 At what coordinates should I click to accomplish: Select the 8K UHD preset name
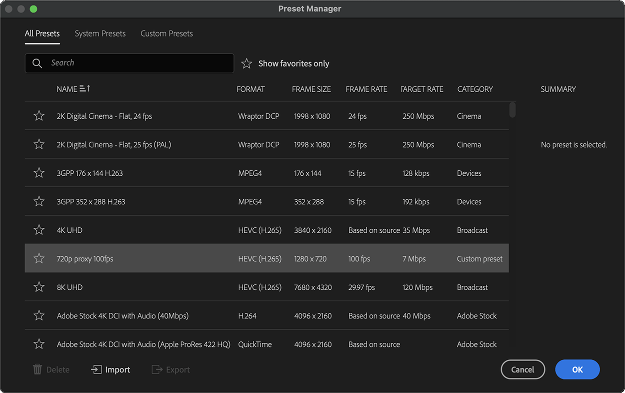69,287
